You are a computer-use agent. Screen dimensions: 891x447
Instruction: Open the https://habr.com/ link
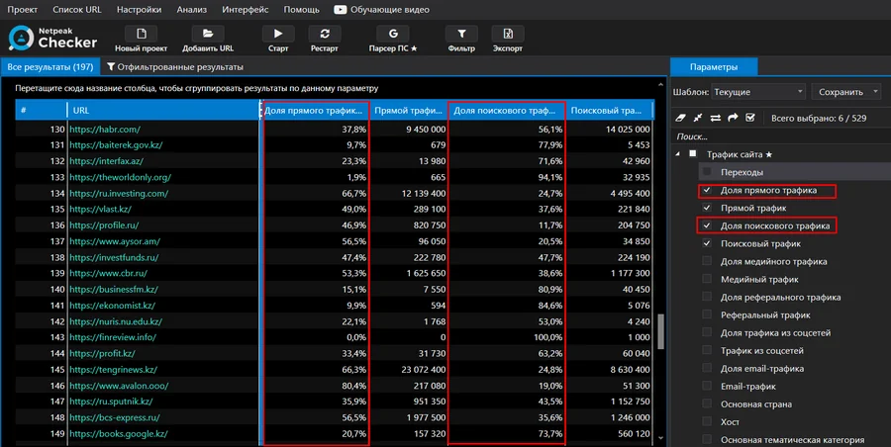[x=105, y=130]
